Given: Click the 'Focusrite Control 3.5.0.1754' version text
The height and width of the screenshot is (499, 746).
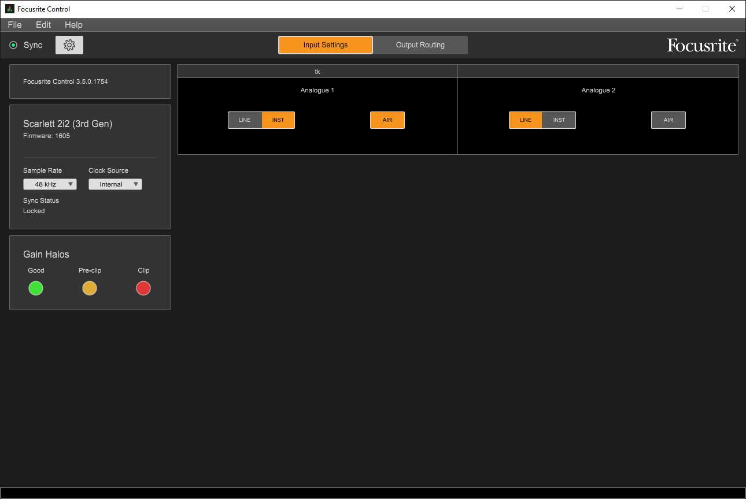Looking at the screenshot, I should coord(65,81).
